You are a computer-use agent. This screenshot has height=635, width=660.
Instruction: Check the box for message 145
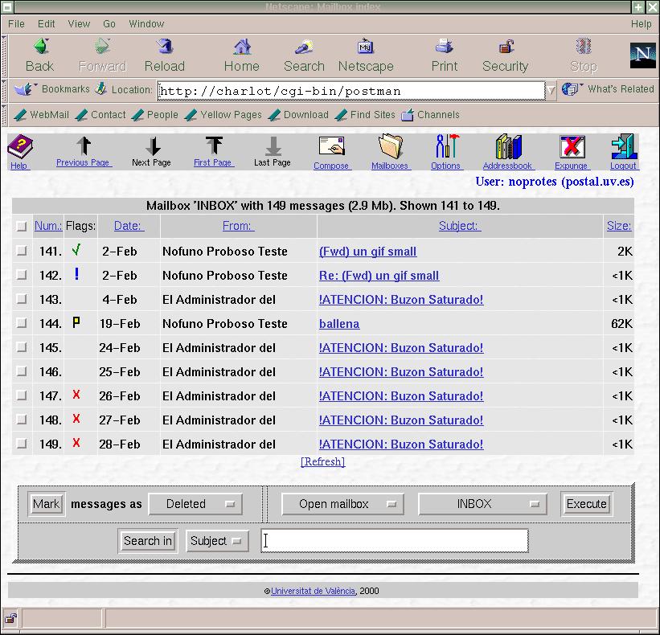[22, 347]
